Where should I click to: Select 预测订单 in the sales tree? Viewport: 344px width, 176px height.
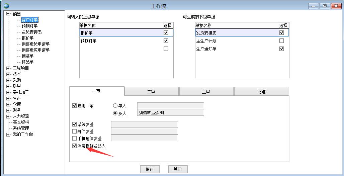(29, 26)
